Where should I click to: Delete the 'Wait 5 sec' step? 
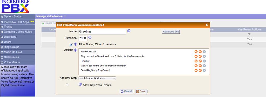coord(204,66)
